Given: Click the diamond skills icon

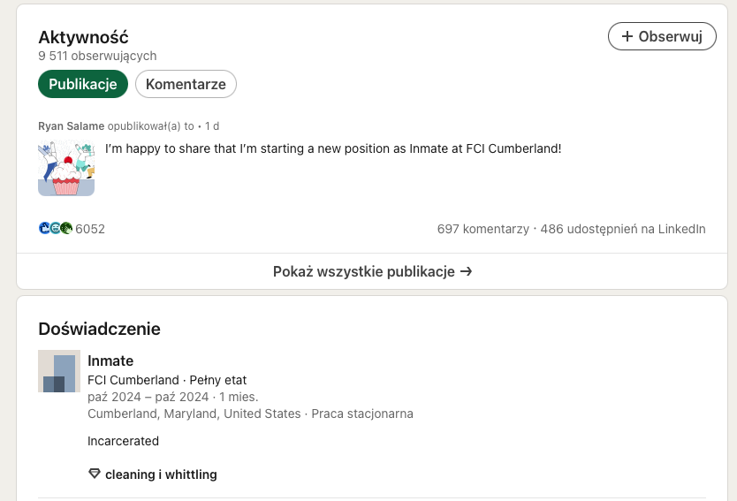Looking at the screenshot, I should (95, 474).
